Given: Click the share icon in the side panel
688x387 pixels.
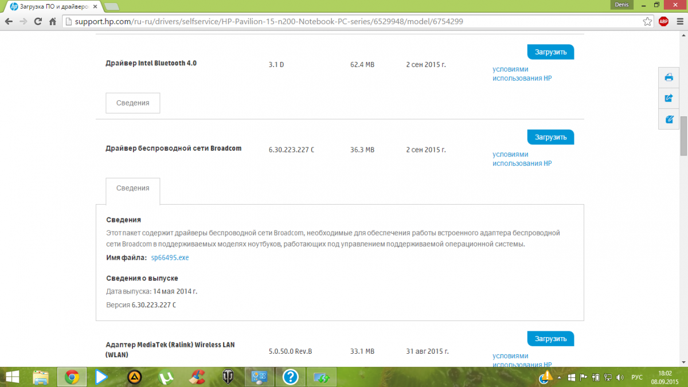Looking at the screenshot, I should click(669, 98).
